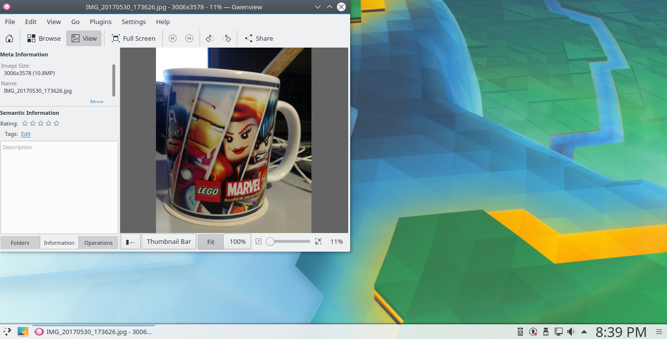Click the keep-below arrow in title bar
The width and height of the screenshot is (667, 339).
pos(317,7)
